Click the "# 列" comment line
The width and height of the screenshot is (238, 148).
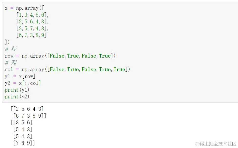click(x=11, y=63)
